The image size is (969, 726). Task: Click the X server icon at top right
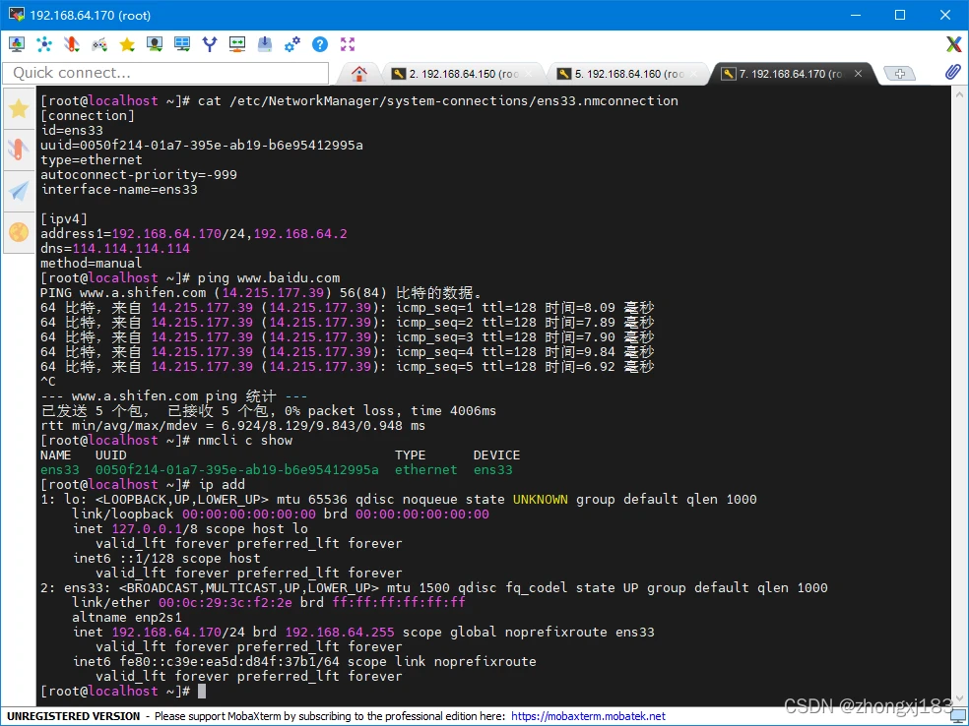tap(953, 44)
